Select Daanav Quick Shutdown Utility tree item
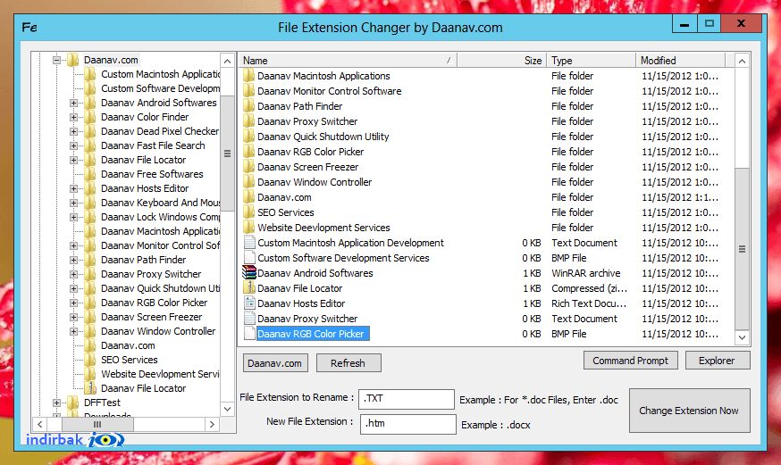 click(x=160, y=288)
